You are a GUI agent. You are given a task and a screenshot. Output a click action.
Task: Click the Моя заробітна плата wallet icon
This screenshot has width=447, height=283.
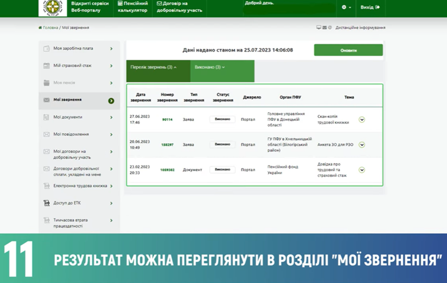(47, 49)
